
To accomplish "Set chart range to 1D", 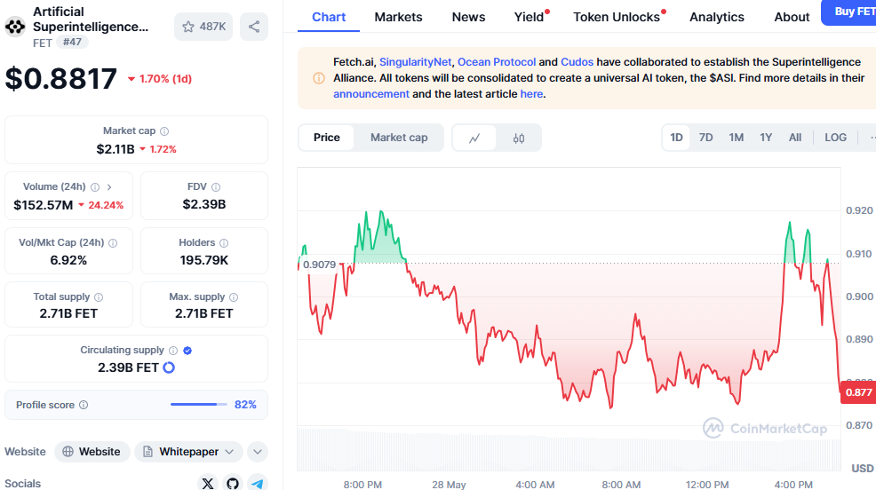I will tap(676, 138).
